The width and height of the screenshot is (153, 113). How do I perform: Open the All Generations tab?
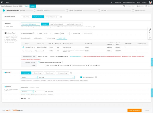click(x=38, y=38)
